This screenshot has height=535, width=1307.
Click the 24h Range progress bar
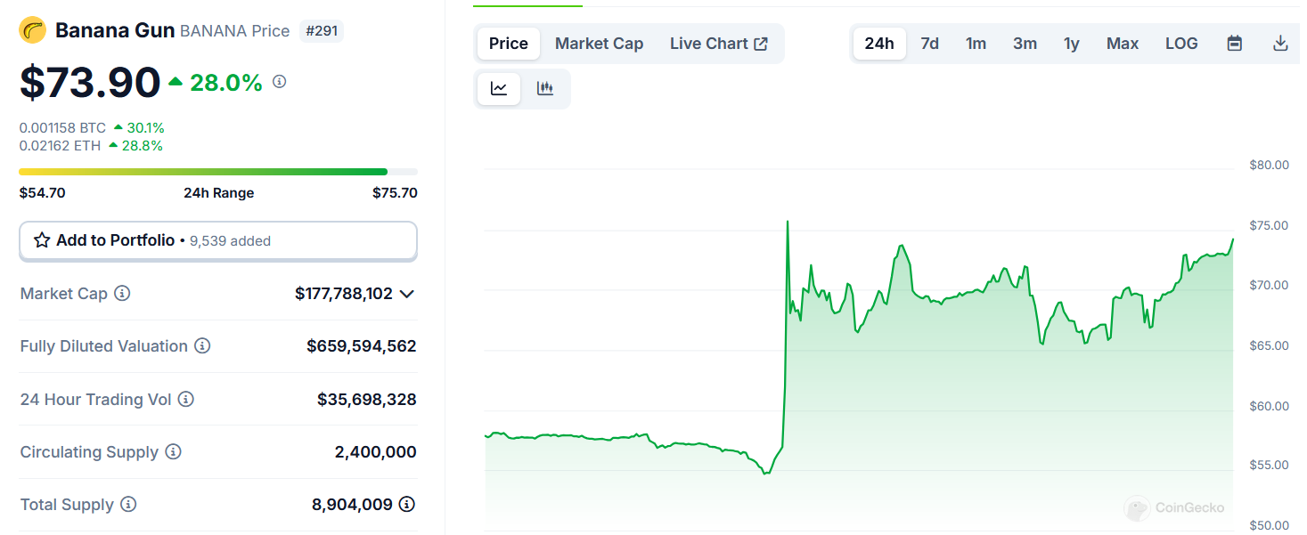(x=218, y=172)
